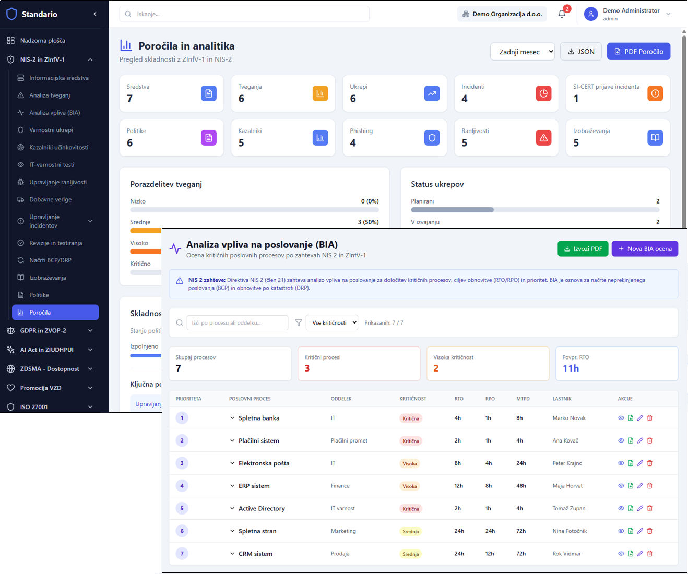The image size is (688, 574).
Task: Expand the Elektronska pošta row chevron
Action: coord(232,463)
